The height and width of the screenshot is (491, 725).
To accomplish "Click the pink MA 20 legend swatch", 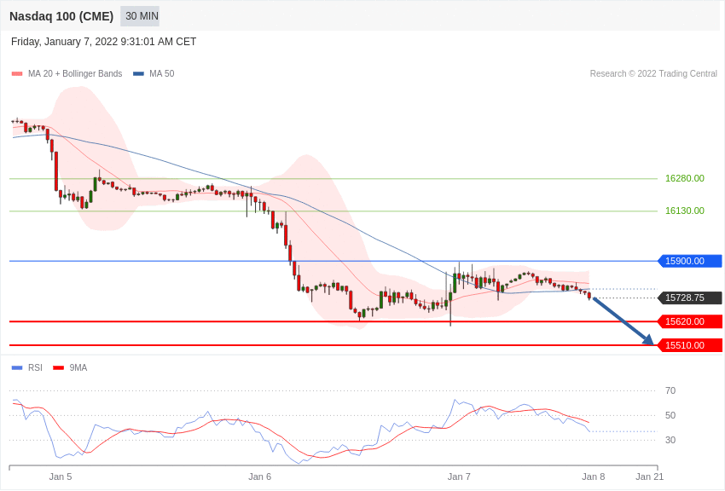I will tap(17, 73).
